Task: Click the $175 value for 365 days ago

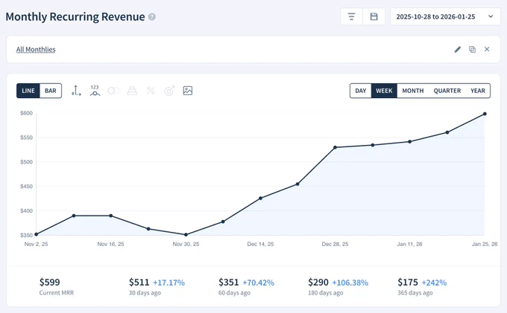Action: coord(408,282)
